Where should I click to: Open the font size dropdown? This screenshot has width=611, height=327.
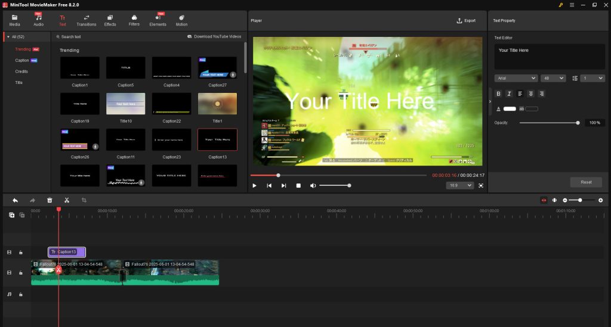553,78
